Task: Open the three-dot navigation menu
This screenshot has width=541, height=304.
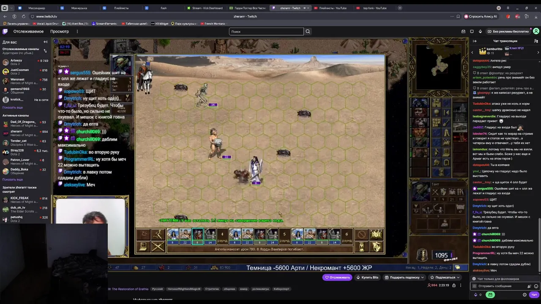Action: (77, 31)
